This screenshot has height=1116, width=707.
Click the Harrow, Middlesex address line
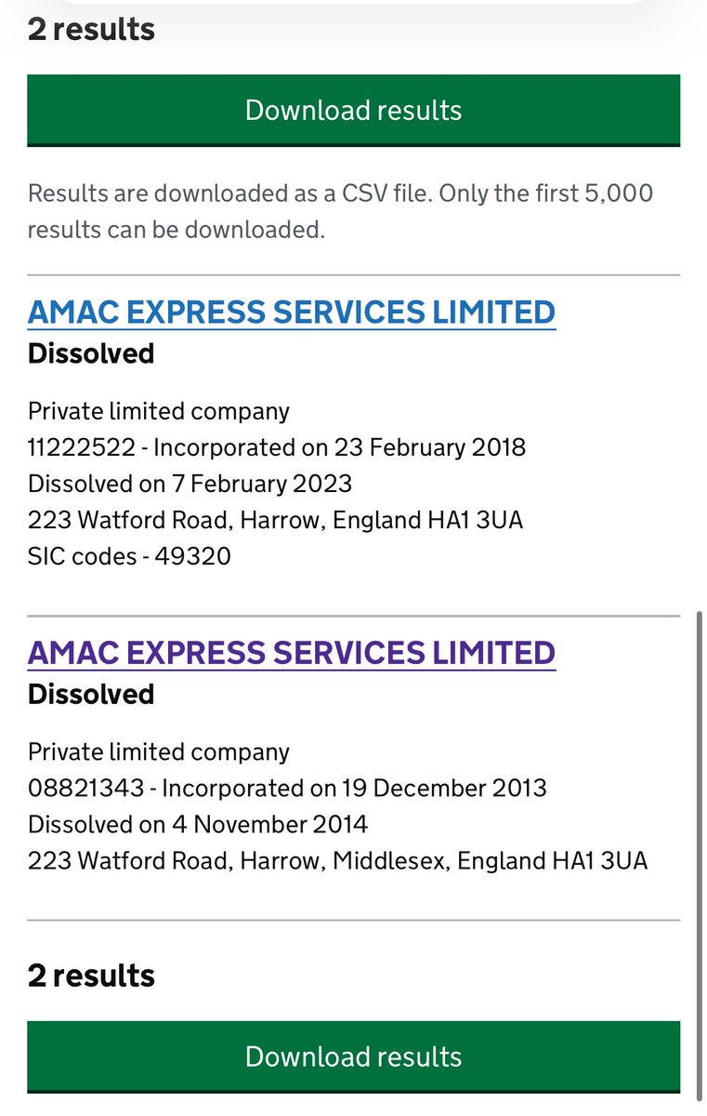(337, 860)
